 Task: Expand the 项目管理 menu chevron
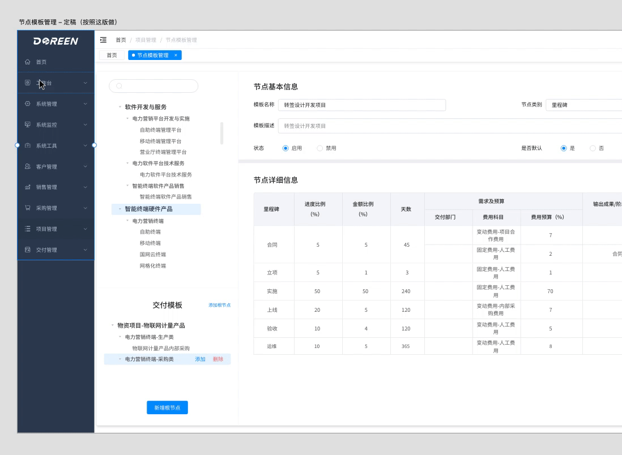[86, 229]
